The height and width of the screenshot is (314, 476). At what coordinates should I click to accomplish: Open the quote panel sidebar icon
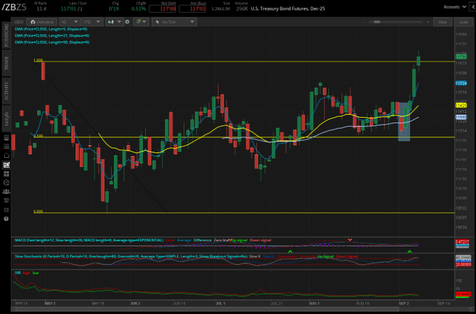click(x=6, y=138)
